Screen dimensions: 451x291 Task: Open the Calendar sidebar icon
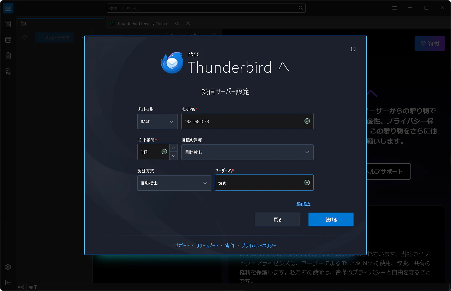(x=8, y=40)
